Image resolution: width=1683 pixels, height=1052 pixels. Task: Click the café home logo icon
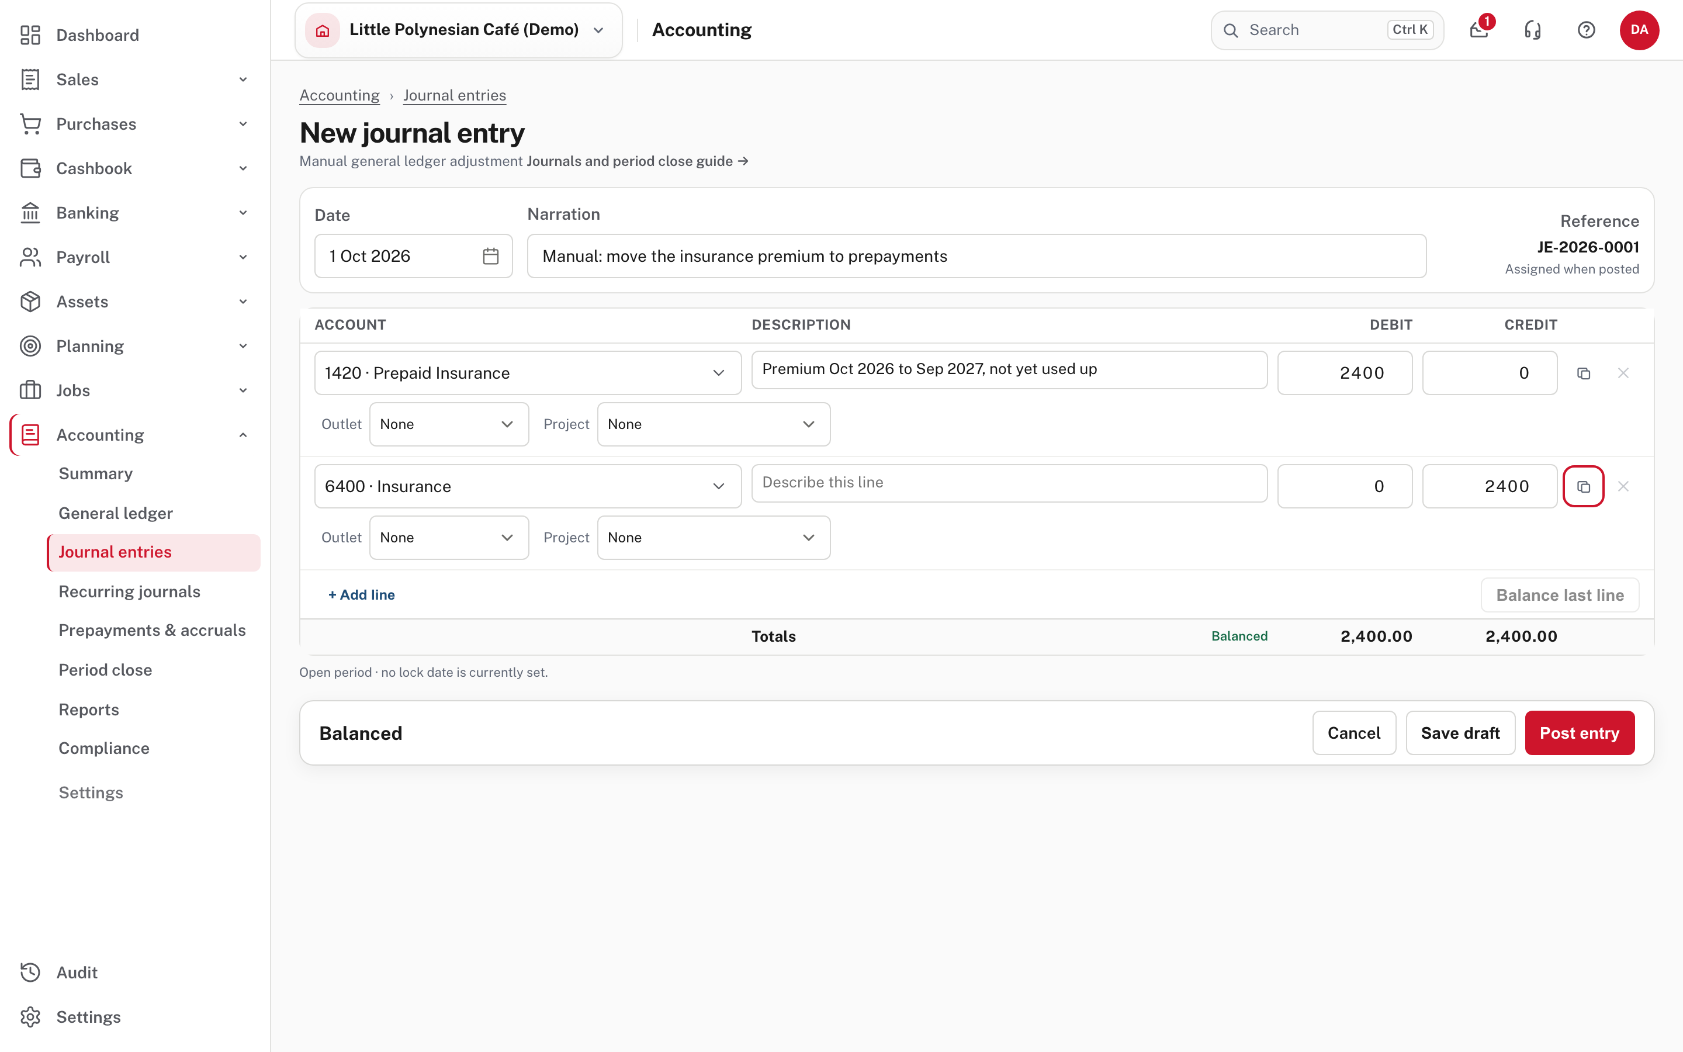click(322, 30)
